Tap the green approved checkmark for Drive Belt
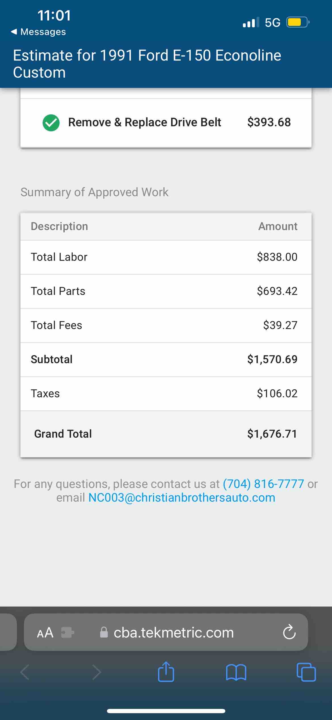The image size is (332, 720). click(x=51, y=123)
